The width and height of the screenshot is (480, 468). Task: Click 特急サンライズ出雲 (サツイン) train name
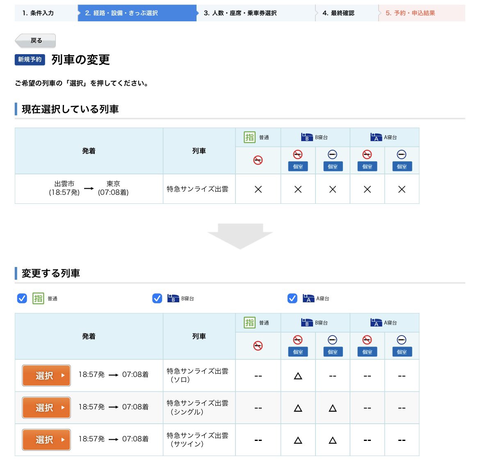(197, 440)
